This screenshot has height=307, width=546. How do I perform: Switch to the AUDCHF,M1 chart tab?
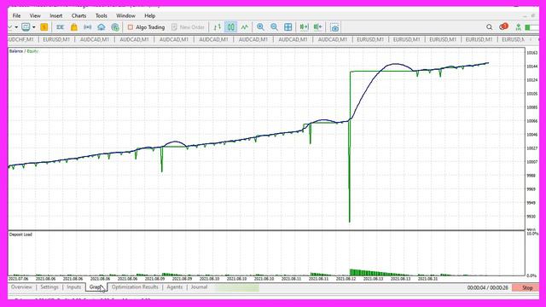click(x=20, y=40)
